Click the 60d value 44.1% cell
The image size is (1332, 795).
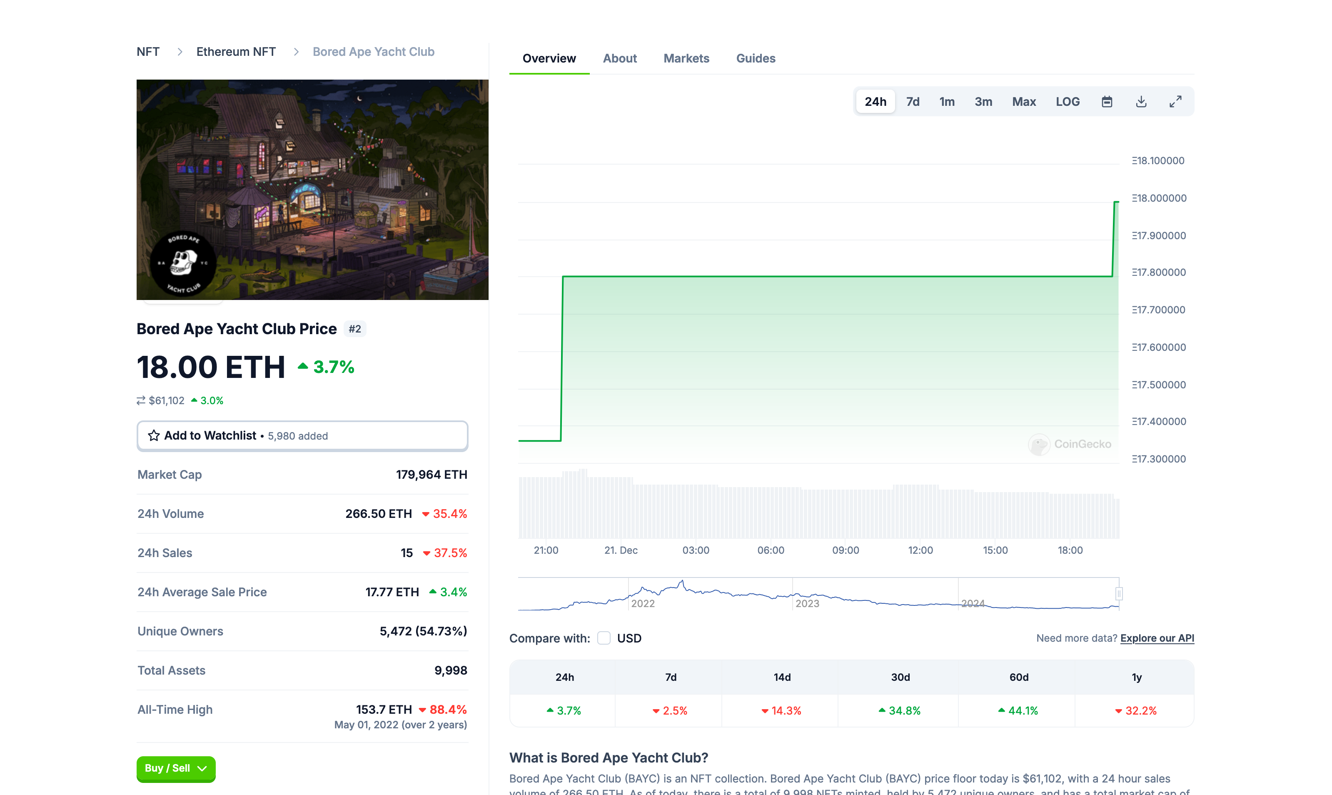(x=1018, y=711)
